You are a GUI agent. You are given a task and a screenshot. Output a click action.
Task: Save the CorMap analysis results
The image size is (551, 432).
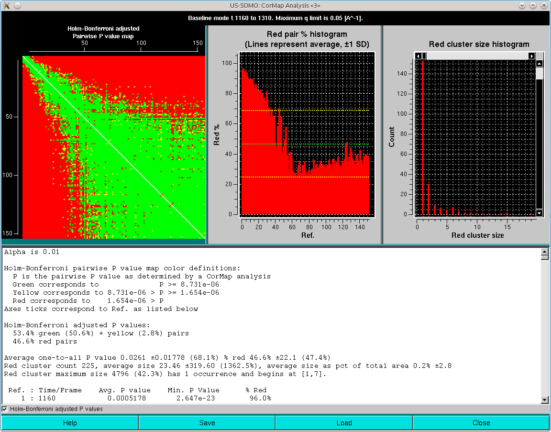tap(207, 422)
